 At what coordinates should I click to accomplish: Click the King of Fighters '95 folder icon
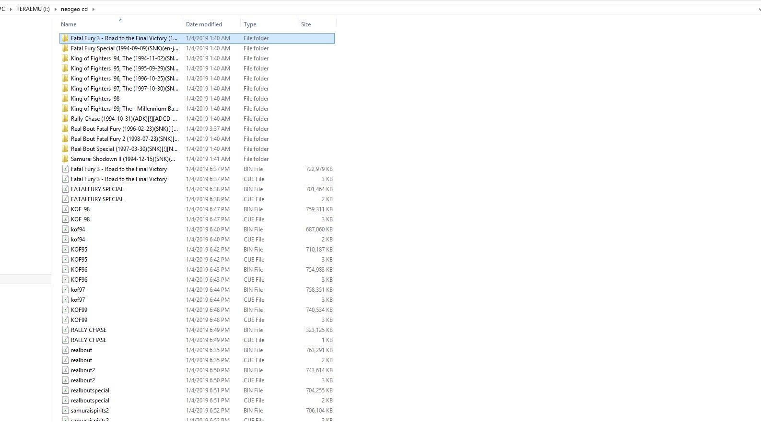(65, 69)
